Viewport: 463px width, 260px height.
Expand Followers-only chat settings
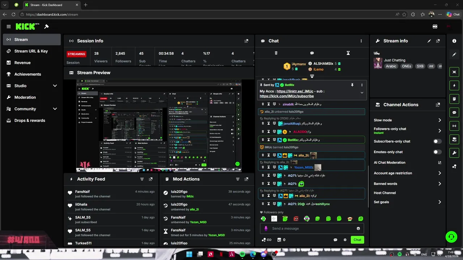(x=439, y=131)
